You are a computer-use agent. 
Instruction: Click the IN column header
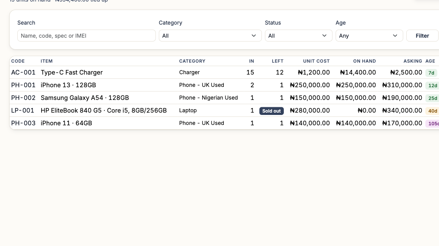point(251,61)
